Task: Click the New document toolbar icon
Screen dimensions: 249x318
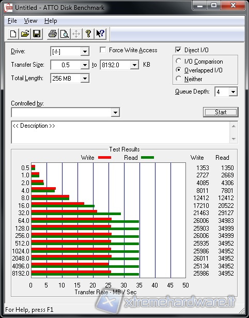Action: pyautogui.click(x=13, y=34)
